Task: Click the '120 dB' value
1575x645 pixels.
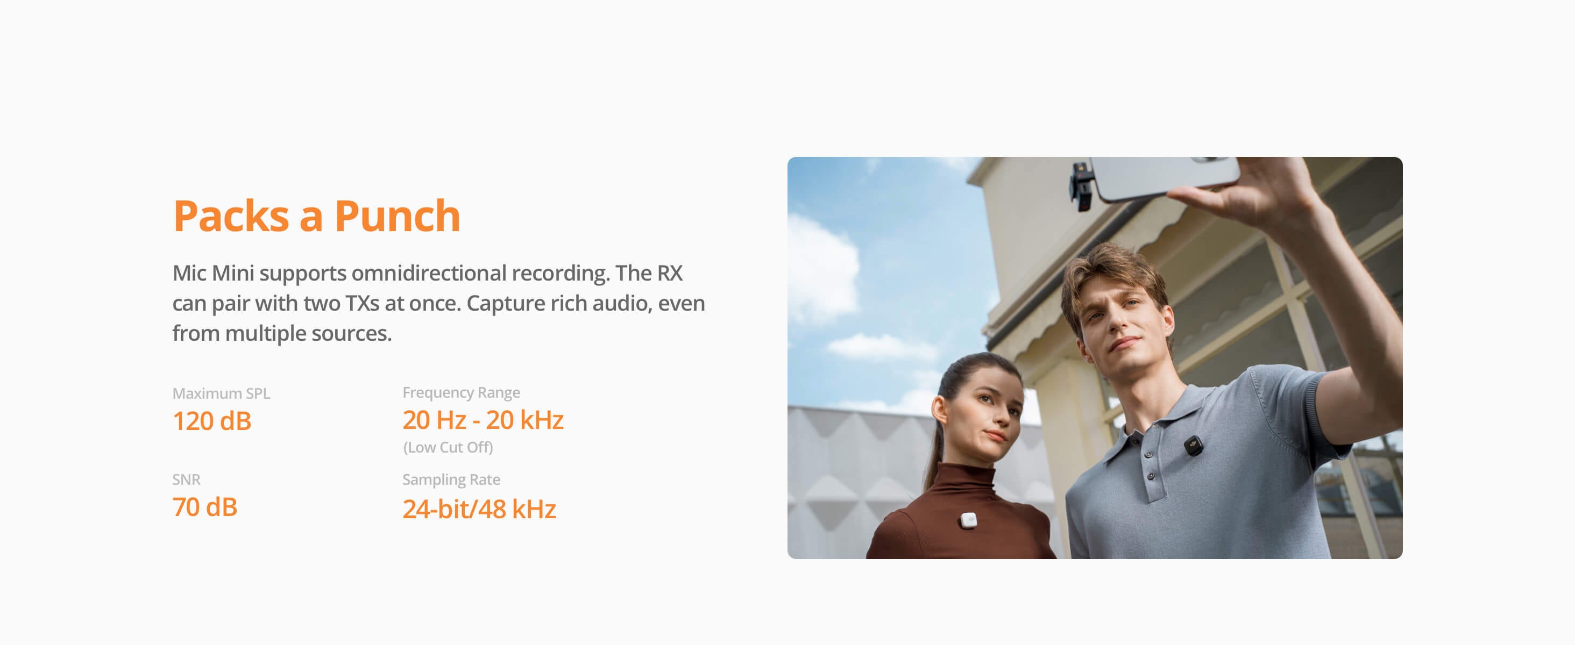Action: [211, 421]
